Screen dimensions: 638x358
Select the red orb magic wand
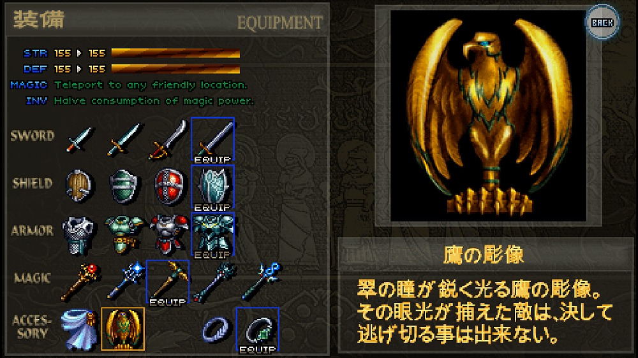[x=80, y=281]
